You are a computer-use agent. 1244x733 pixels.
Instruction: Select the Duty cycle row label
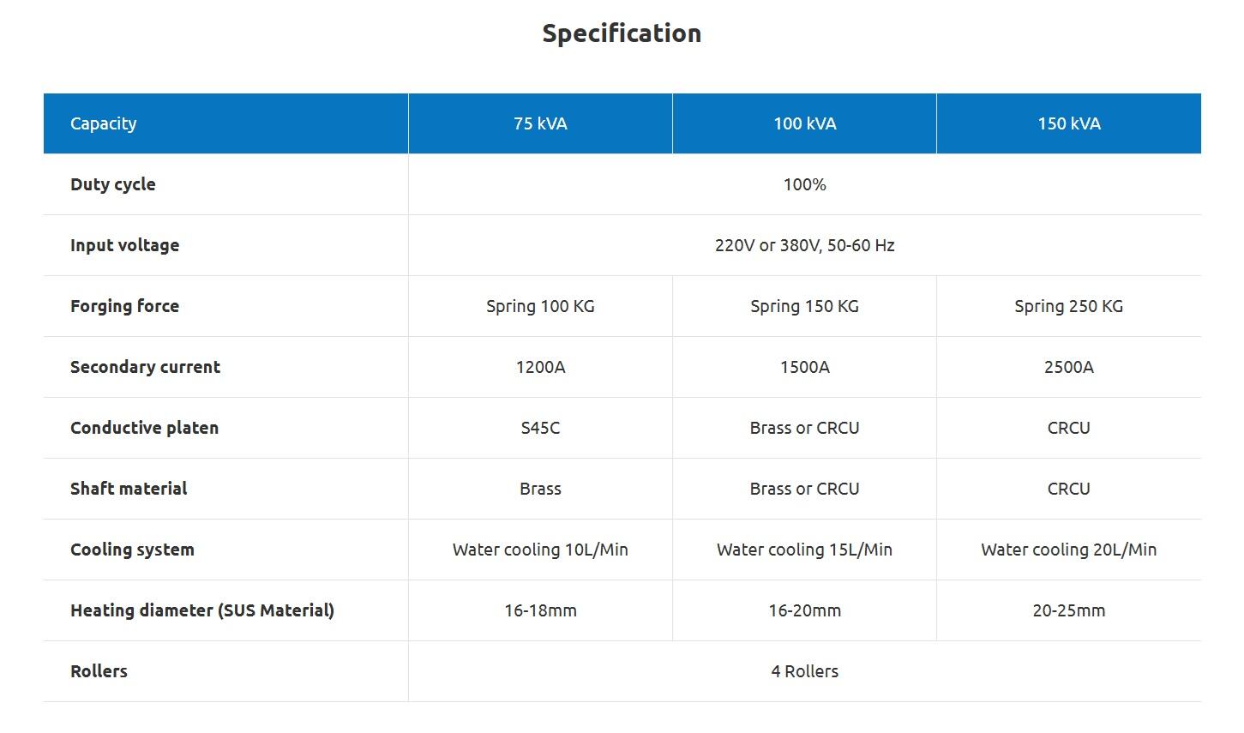113,184
